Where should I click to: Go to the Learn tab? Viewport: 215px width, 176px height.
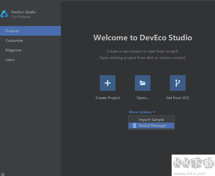coord(30,60)
